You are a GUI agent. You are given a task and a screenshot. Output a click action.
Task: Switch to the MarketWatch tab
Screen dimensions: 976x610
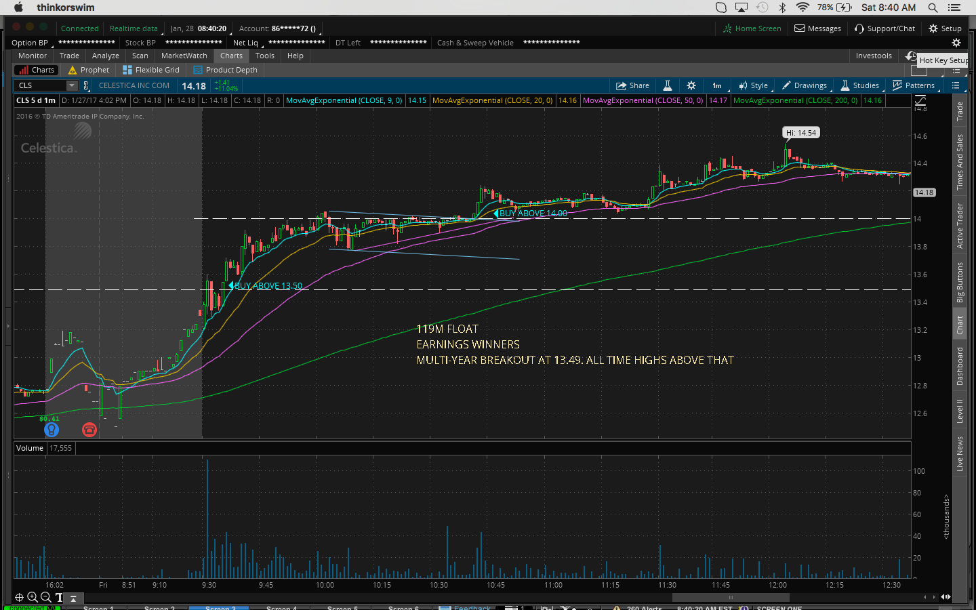point(184,56)
